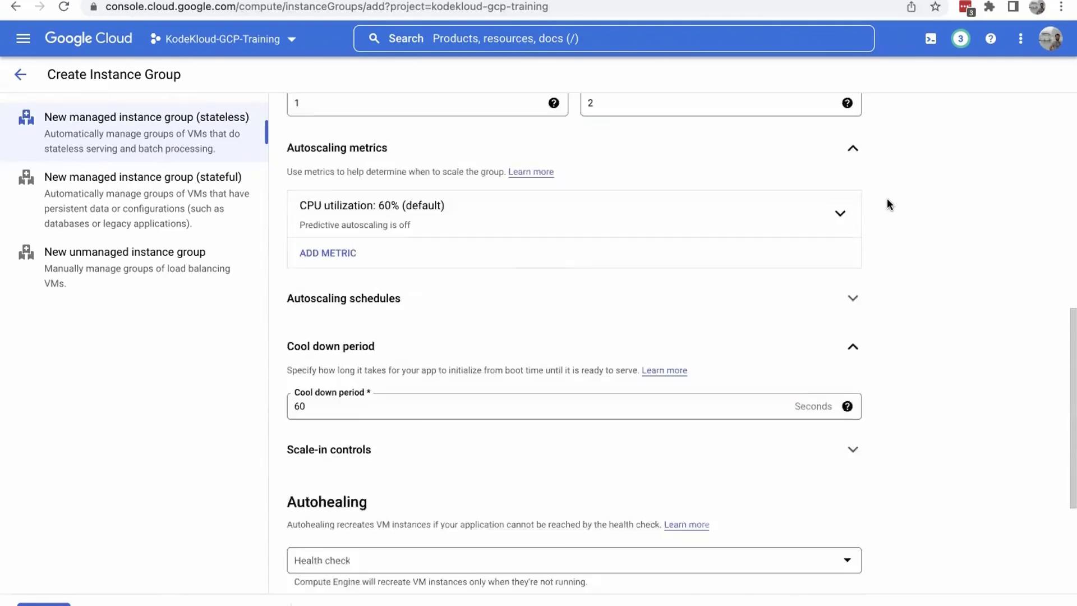Bookmark this page with star icon
Image resolution: width=1077 pixels, height=606 pixels.
[x=935, y=7]
